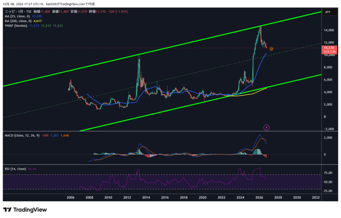Click the −2,000 price axis label
This screenshot has height=218, width=341.
pyautogui.click(x=329, y=129)
